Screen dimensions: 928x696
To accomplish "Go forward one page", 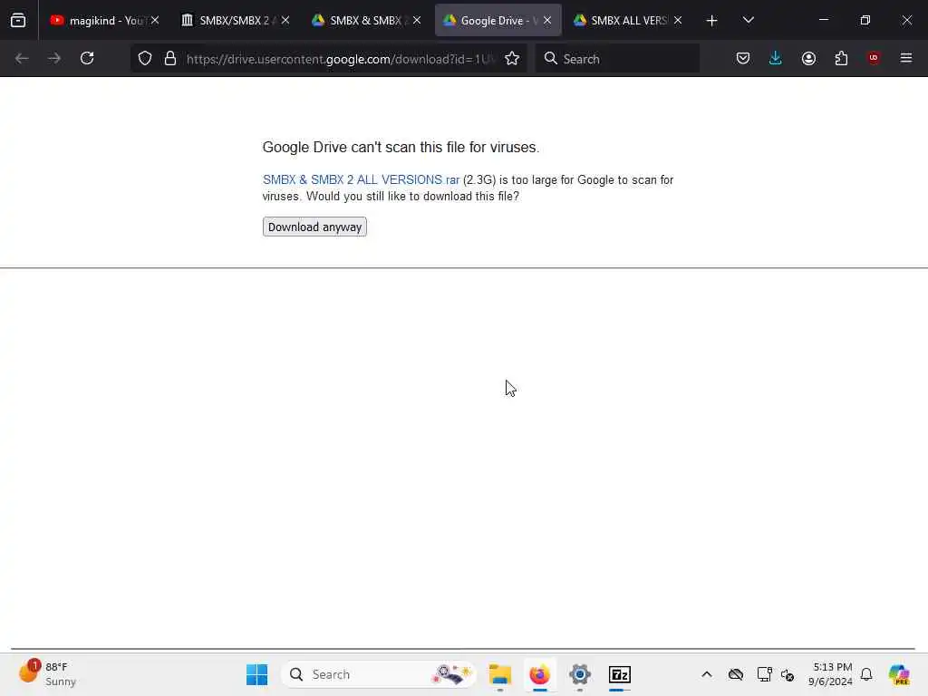I will click(54, 58).
